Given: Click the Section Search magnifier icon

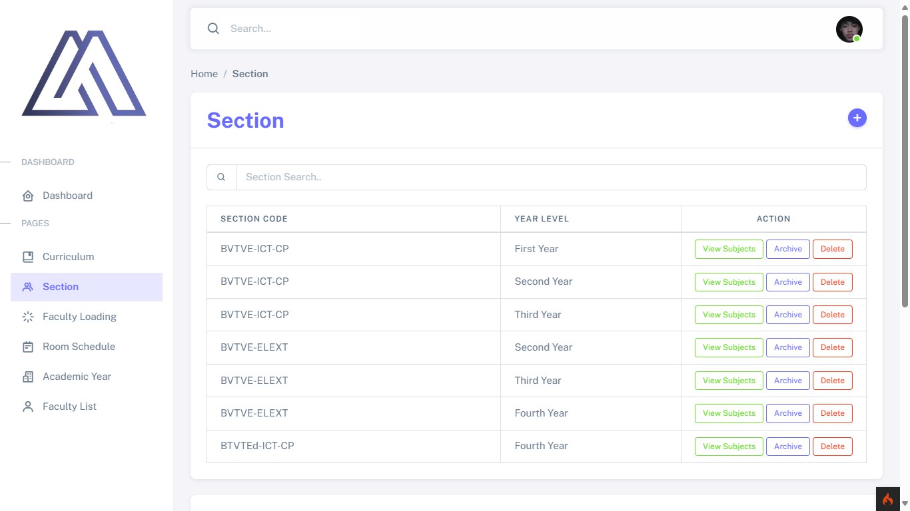Looking at the screenshot, I should pos(221,177).
